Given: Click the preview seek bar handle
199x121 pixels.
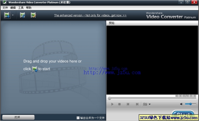Looking at the screenshot, I should click(109, 98).
